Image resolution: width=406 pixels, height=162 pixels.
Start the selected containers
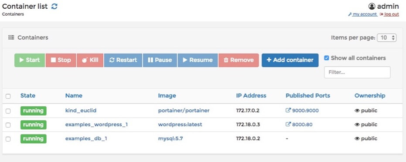coord(30,60)
